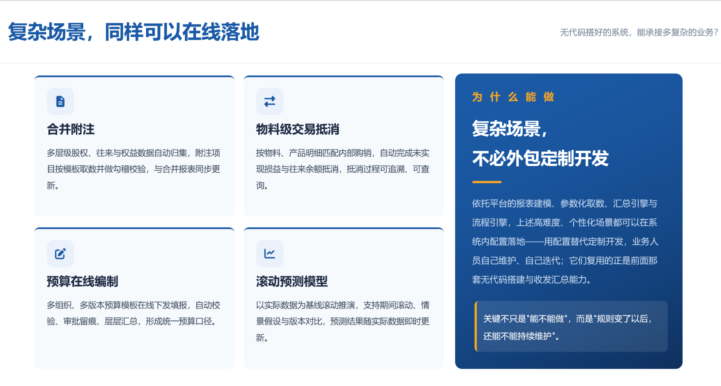
Task: Click the paragraph beginning 依托平台的报表建模
Action: click(565, 241)
